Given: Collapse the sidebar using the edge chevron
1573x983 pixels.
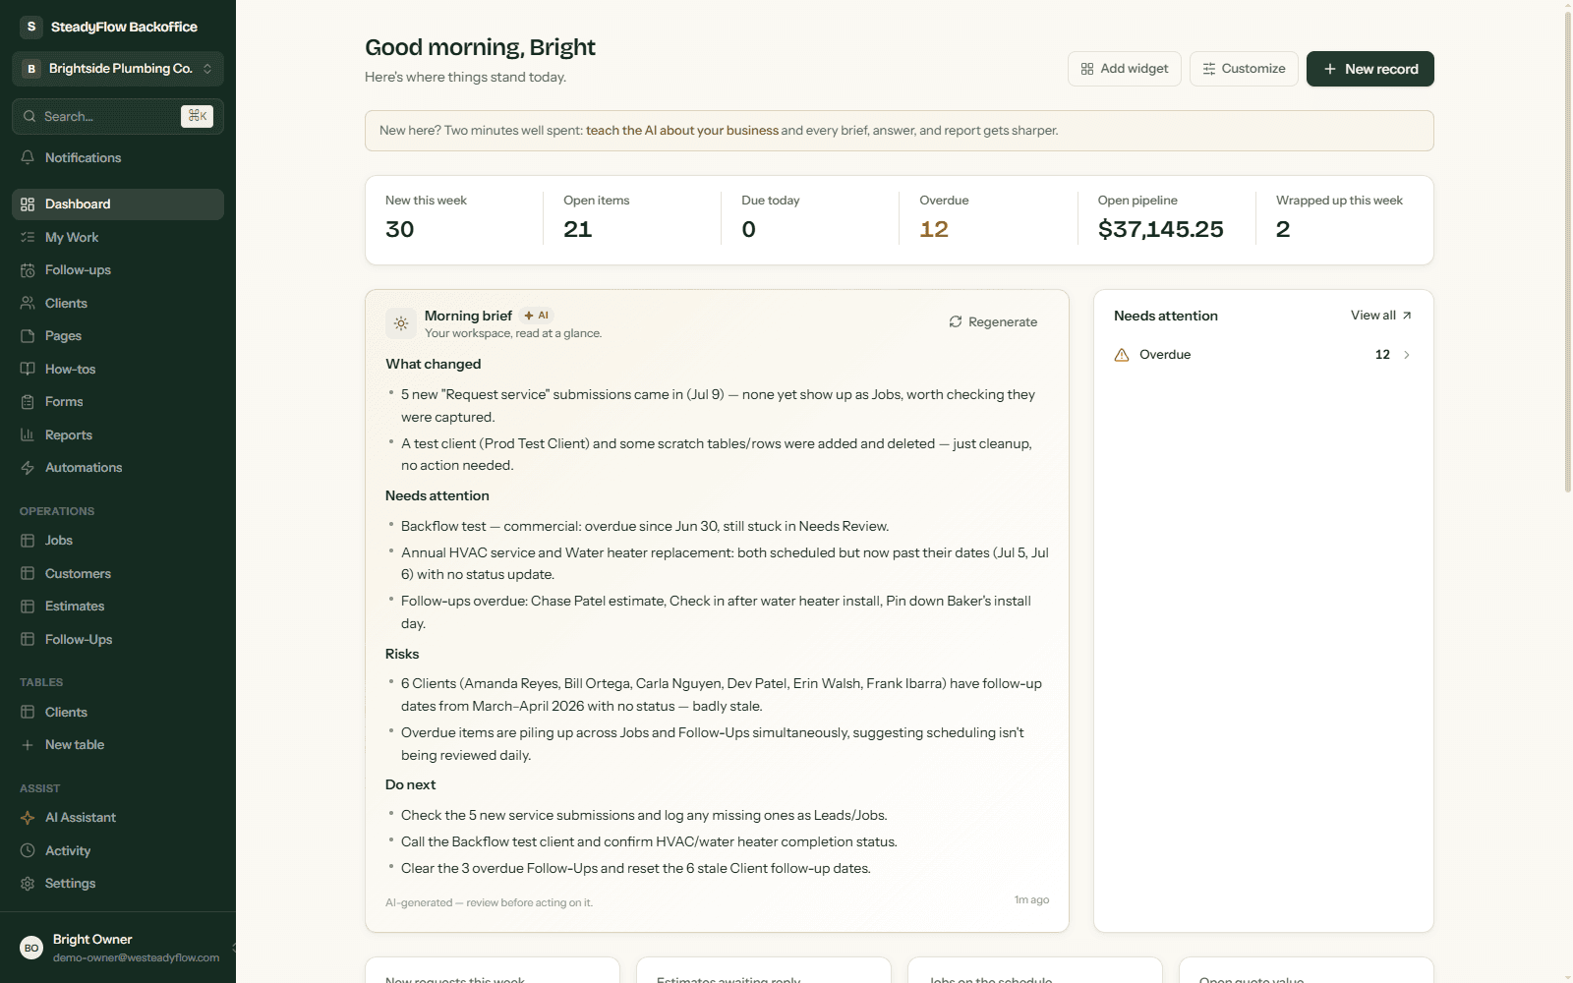Looking at the screenshot, I should coord(233,948).
